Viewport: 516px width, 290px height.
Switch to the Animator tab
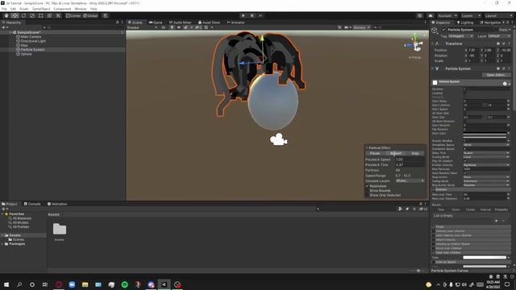236,23
